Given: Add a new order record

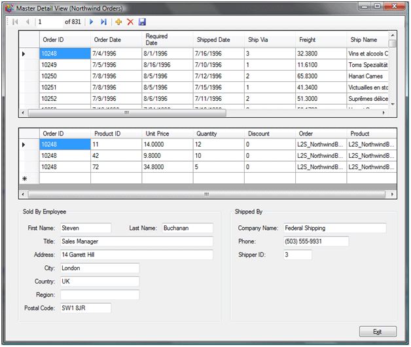Looking at the screenshot, I should pos(118,22).
